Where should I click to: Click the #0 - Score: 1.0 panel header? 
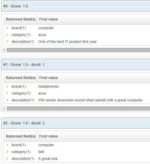[x=76, y=6]
